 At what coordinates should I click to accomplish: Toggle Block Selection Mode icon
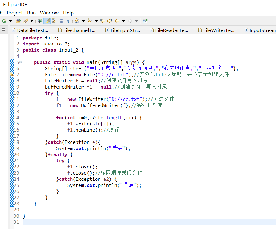pos(61,21)
